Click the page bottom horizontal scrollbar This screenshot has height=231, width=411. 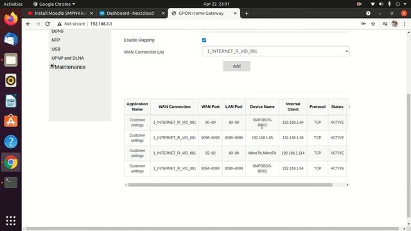pyautogui.click(x=213, y=228)
